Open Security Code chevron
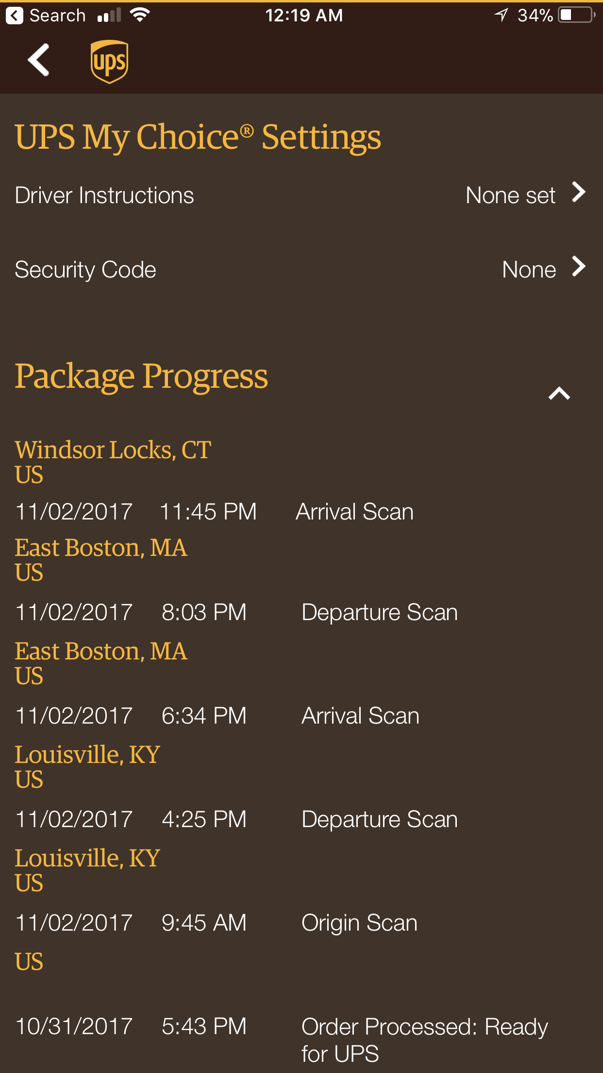This screenshot has height=1073, width=603. (579, 266)
